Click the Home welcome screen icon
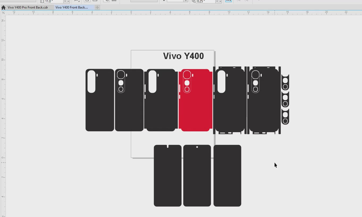Viewport: 362px width, 217px height. [x=3, y=7]
